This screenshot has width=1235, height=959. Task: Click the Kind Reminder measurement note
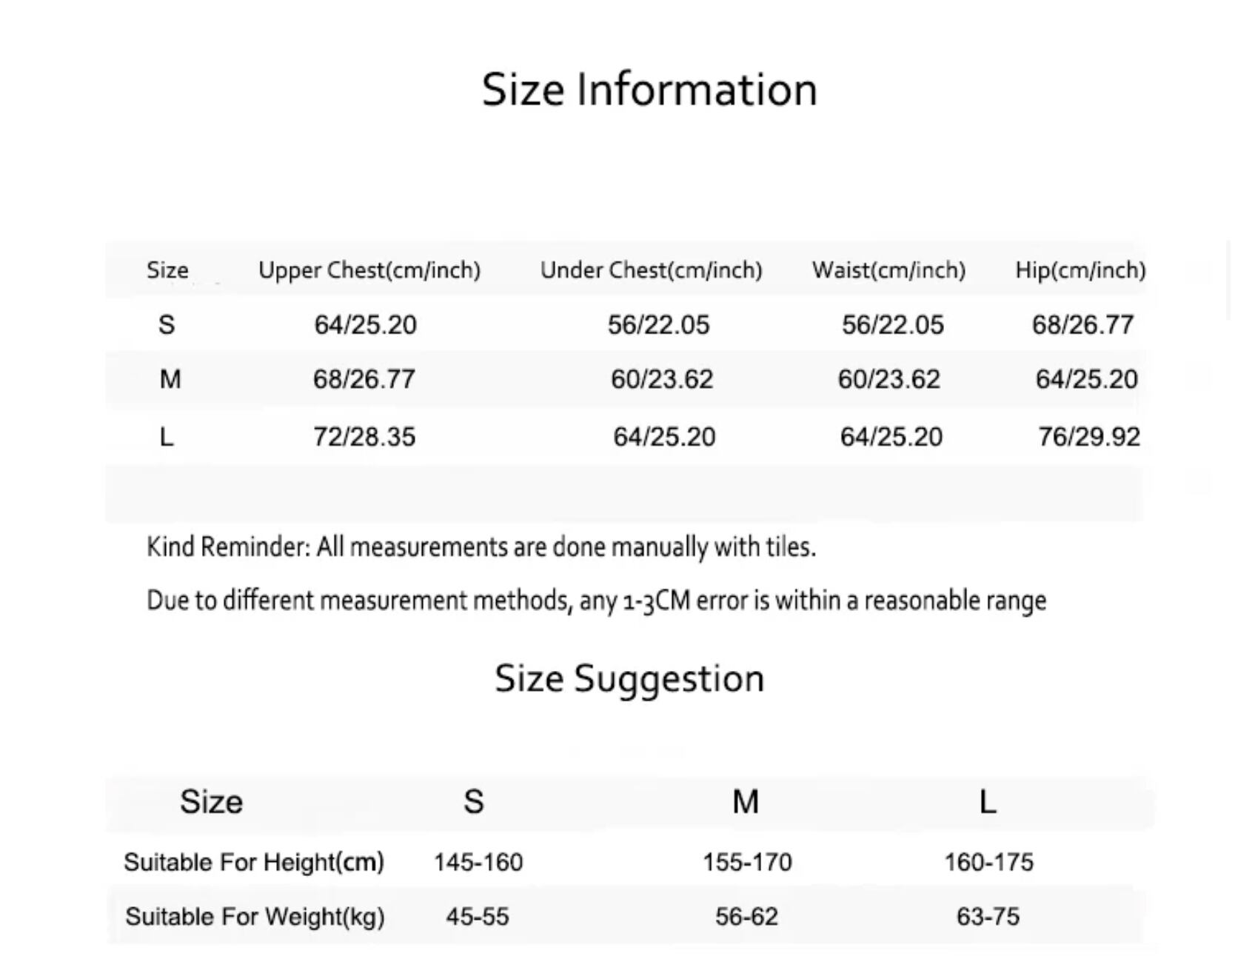click(x=481, y=547)
